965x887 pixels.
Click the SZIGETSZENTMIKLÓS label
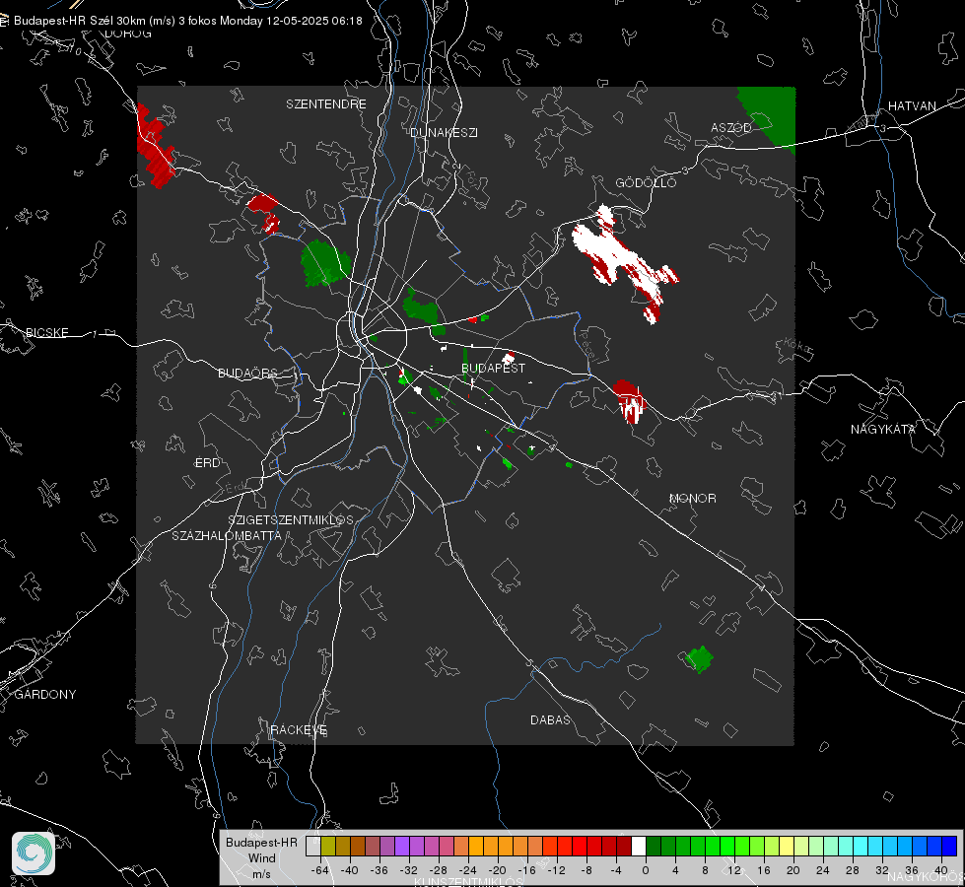291,519
